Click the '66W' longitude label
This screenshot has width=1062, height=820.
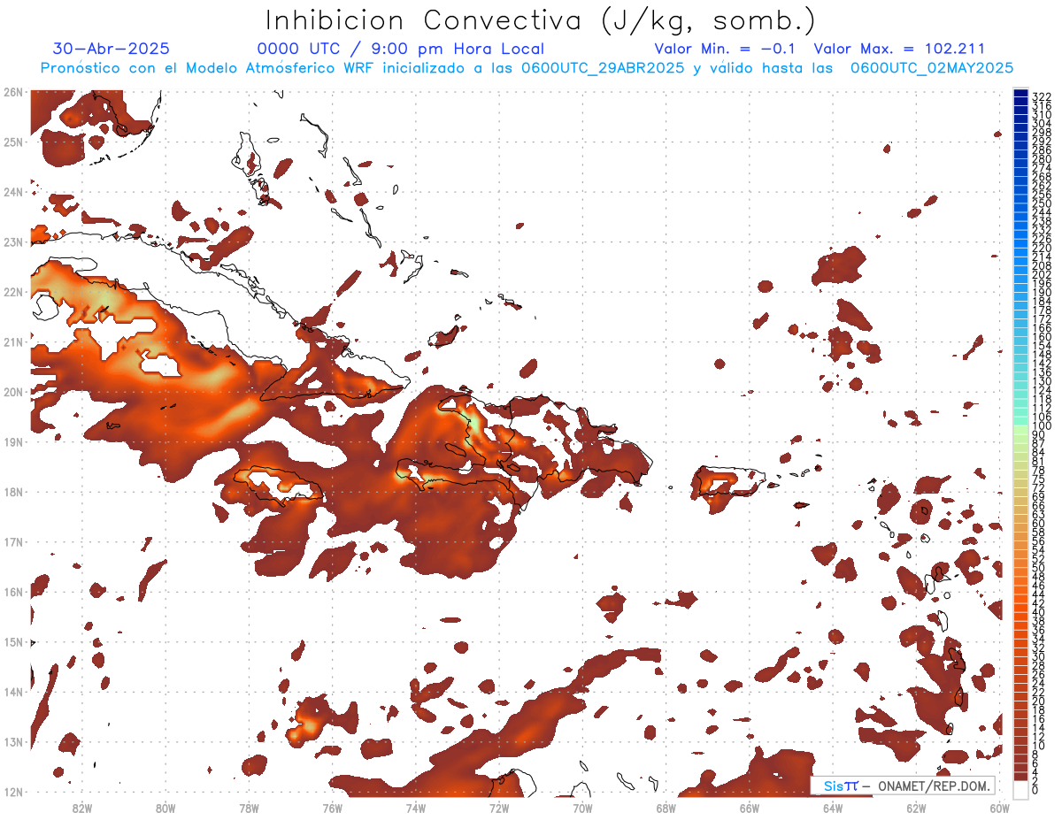(750, 809)
